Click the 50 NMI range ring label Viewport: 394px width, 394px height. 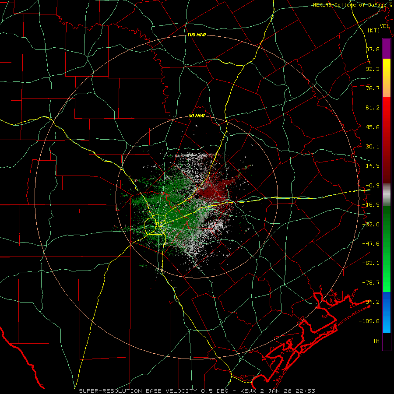pyautogui.click(x=197, y=116)
